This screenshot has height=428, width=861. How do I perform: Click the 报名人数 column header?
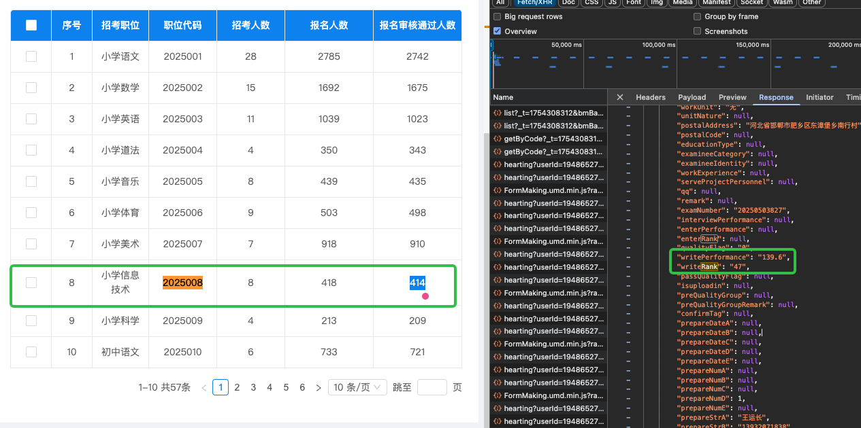pos(329,26)
